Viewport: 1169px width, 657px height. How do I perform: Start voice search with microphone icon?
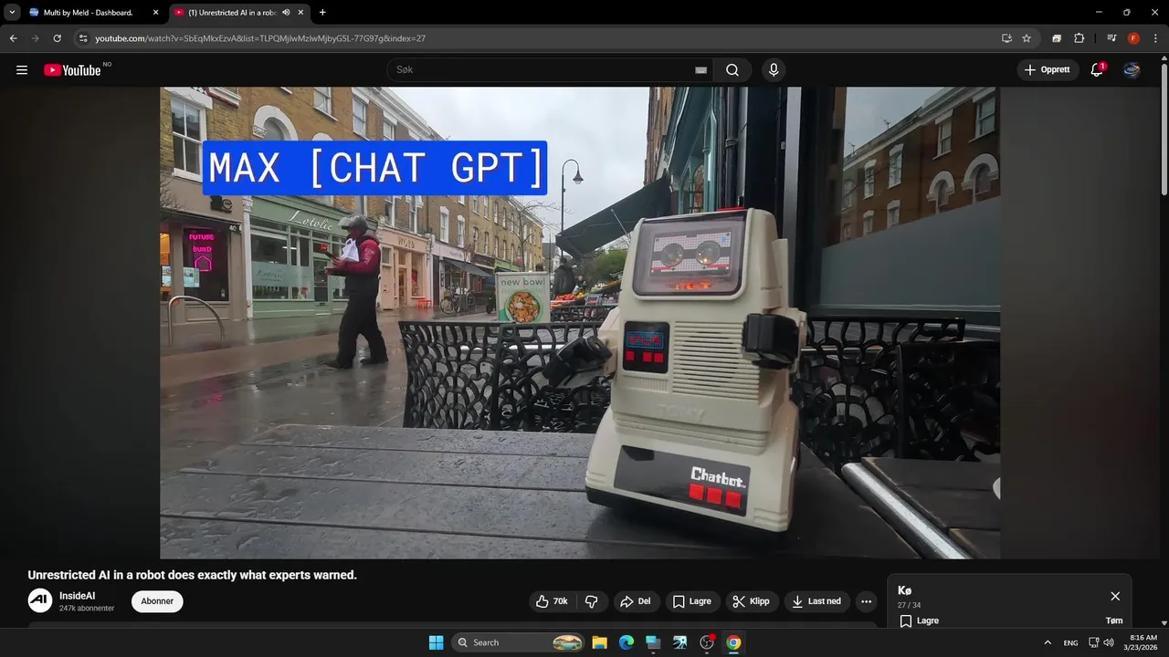click(x=774, y=70)
